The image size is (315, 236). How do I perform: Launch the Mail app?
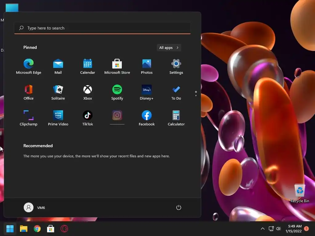tap(58, 67)
